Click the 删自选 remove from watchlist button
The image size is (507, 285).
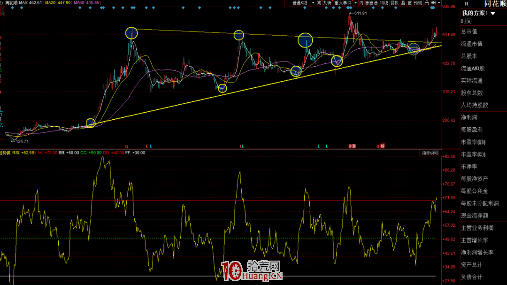(371, 3)
